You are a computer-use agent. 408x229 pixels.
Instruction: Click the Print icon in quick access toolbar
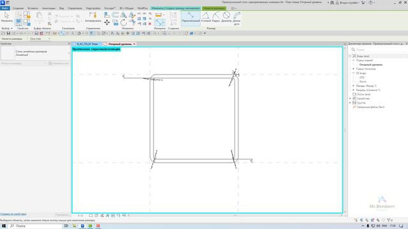(x=36, y=33)
